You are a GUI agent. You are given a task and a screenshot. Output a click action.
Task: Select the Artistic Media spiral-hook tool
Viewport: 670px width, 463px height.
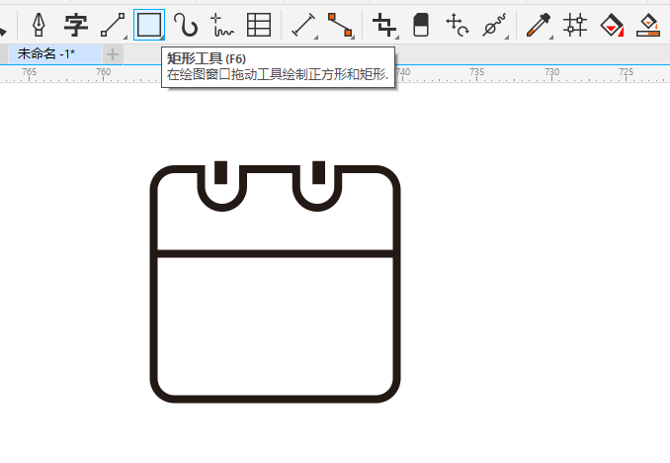(186, 25)
